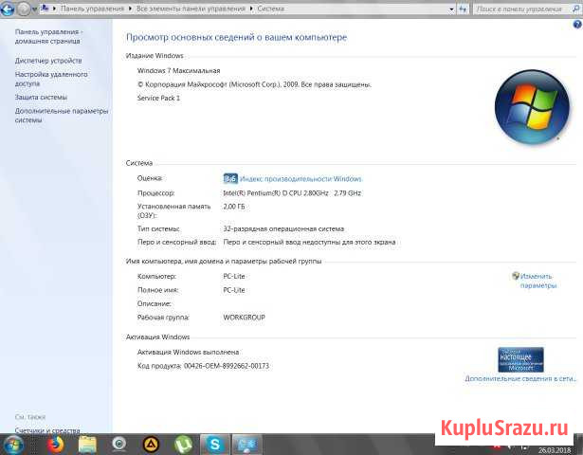Image resolution: width=583 pixels, height=455 pixels.
Task: Launch Firefox from the taskbar
Action: tap(55, 445)
